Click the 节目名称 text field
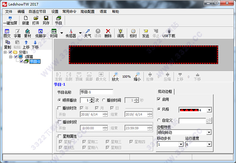Screen dimensions: 236x163 click(91, 92)
